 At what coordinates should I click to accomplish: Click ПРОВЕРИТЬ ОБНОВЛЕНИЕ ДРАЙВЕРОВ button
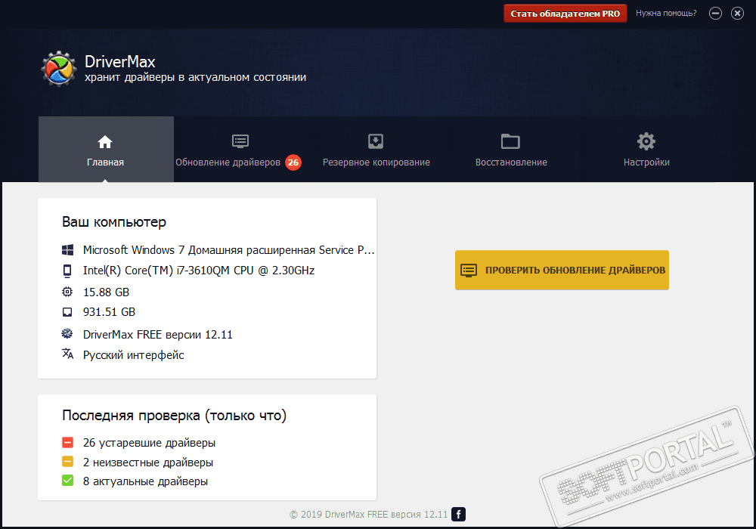click(562, 270)
